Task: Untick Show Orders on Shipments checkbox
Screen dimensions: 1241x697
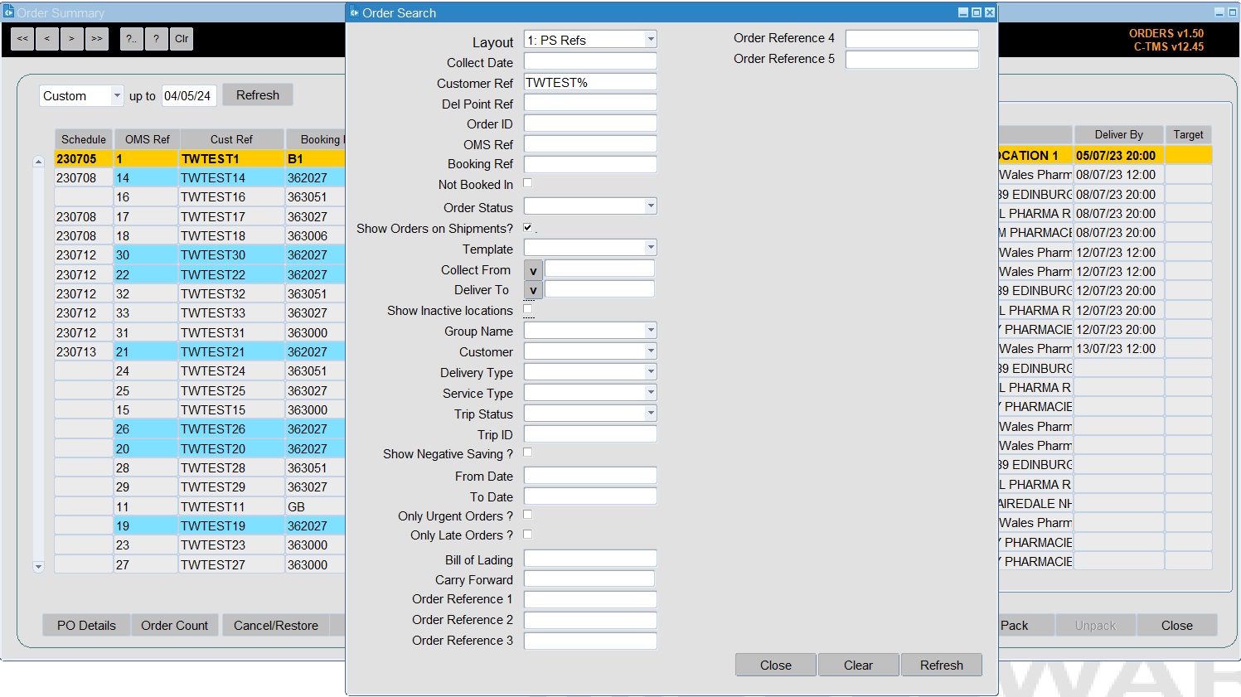Action: 528,227
